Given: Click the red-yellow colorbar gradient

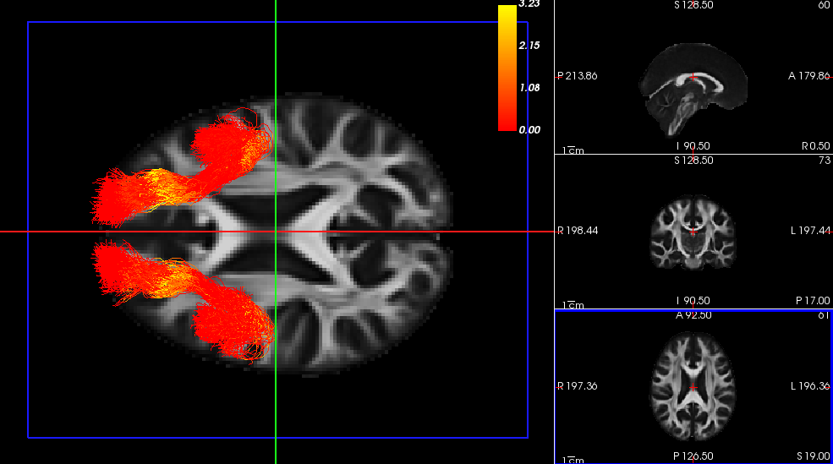Looking at the screenshot, I should [507, 68].
